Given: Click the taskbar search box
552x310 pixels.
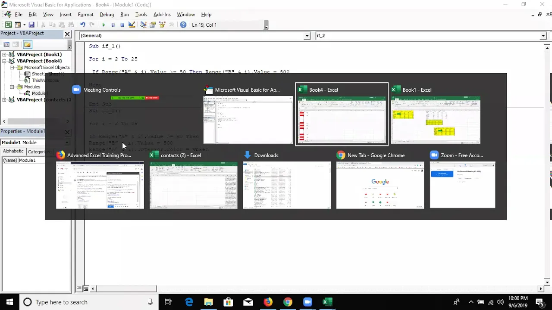Looking at the screenshot, I should 88,302.
